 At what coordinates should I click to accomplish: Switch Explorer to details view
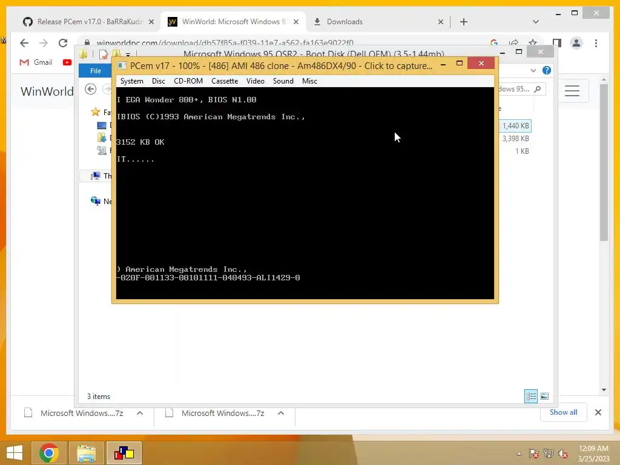[530, 396]
